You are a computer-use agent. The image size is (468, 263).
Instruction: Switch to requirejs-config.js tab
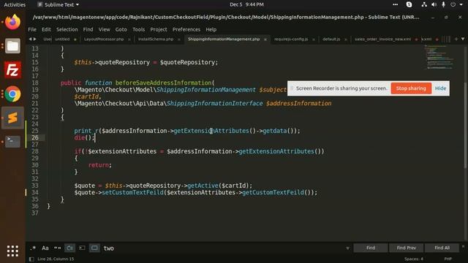coord(291,39)
